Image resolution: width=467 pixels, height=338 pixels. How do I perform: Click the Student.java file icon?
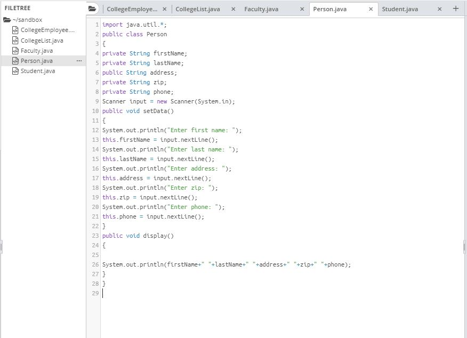tap(15, 71)
